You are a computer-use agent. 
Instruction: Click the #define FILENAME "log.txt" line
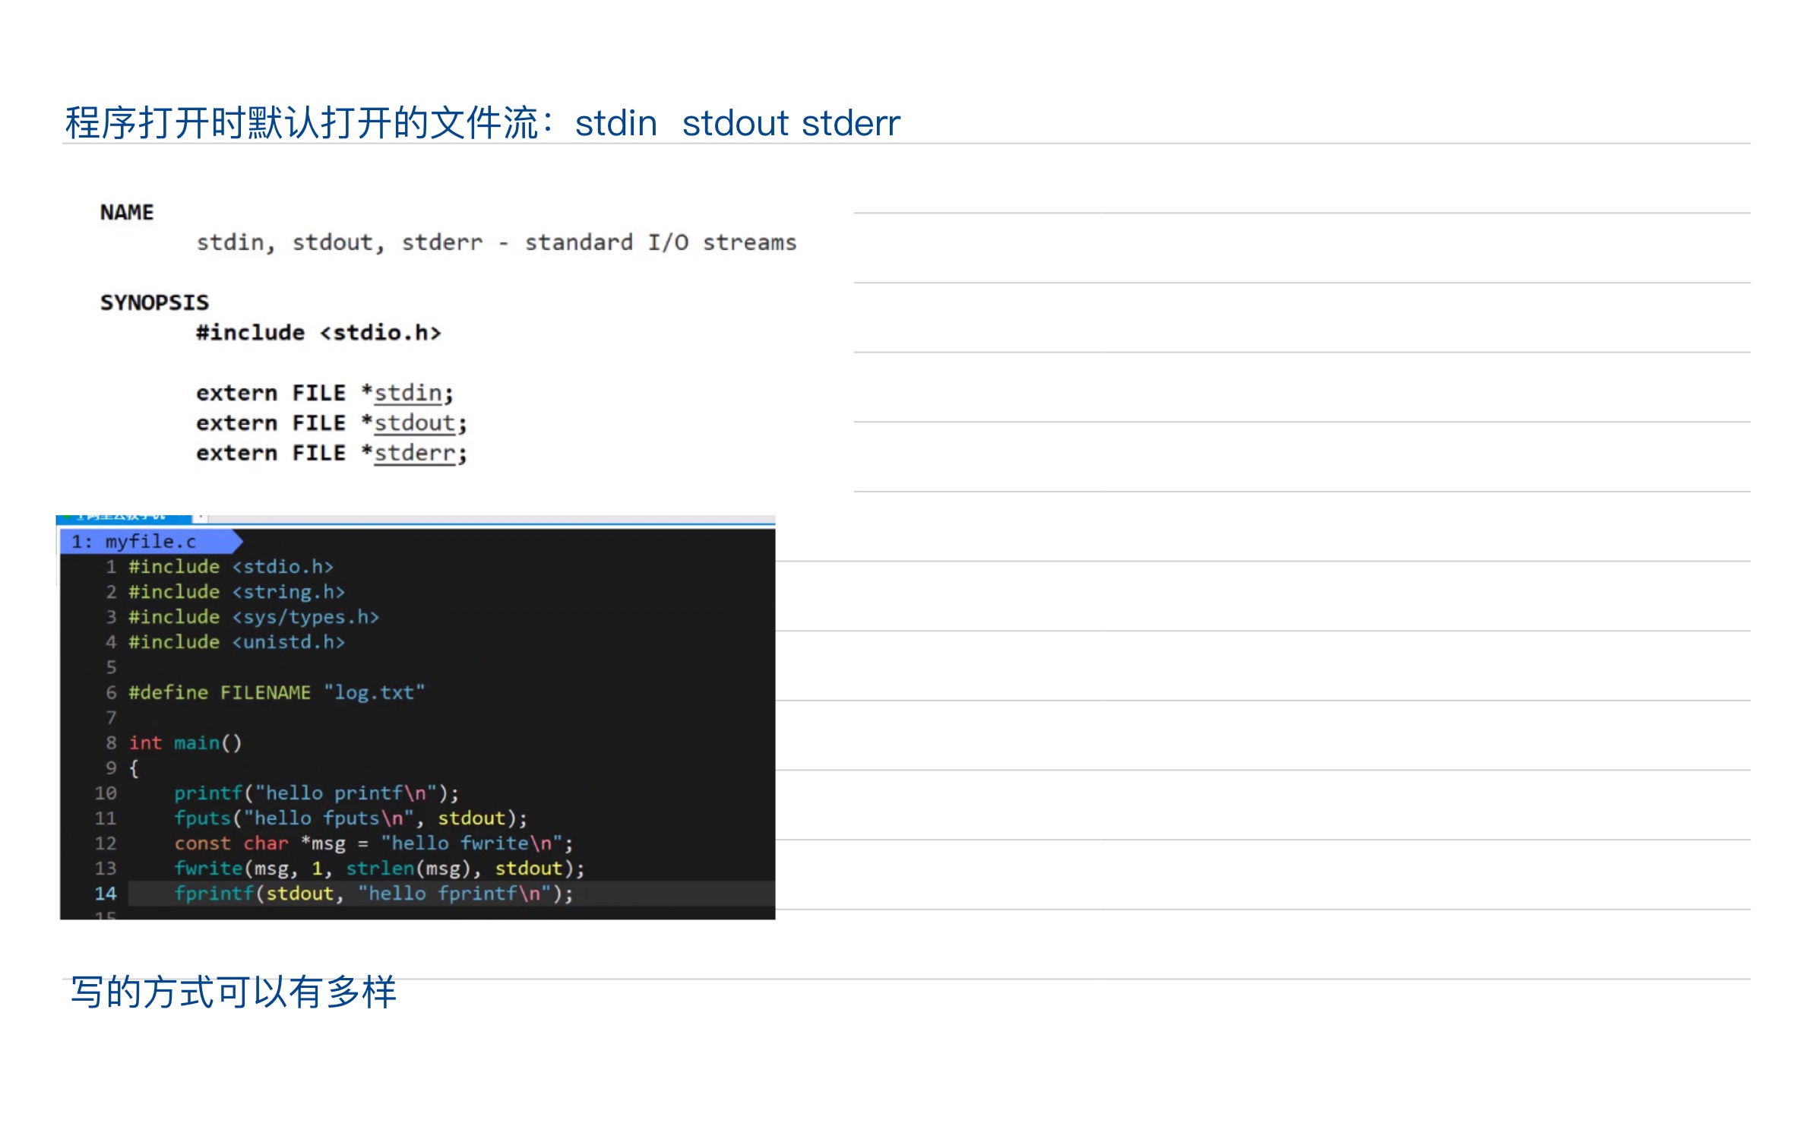(x=276, y=692)
